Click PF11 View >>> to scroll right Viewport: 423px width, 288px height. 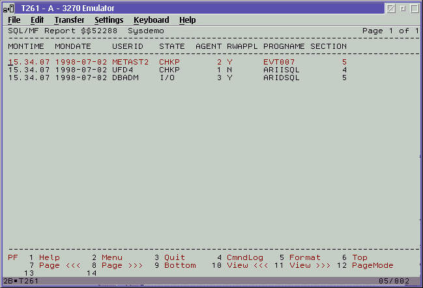pos(310,266)
